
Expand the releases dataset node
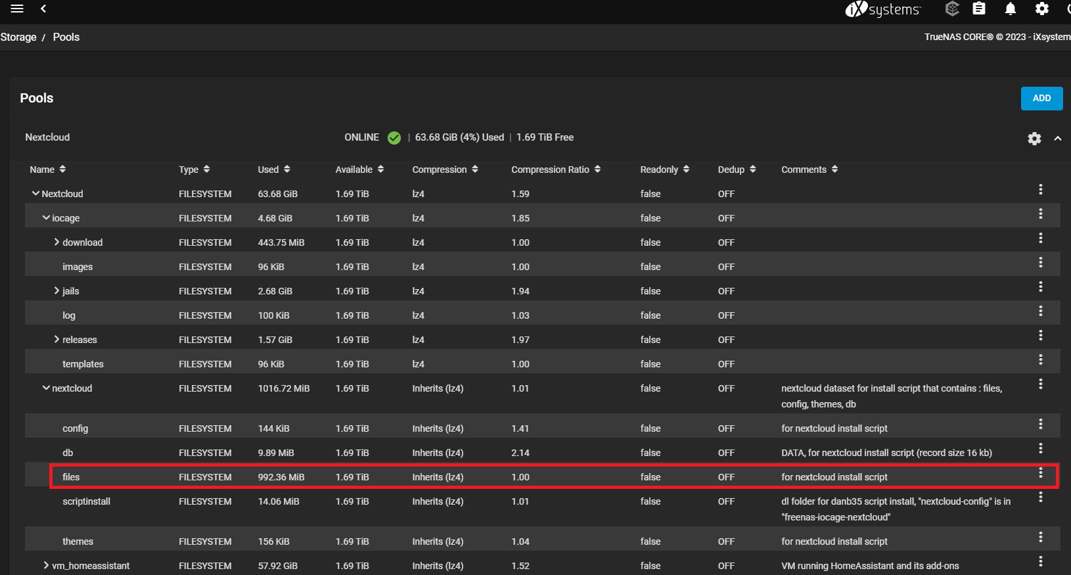[57, 339]
